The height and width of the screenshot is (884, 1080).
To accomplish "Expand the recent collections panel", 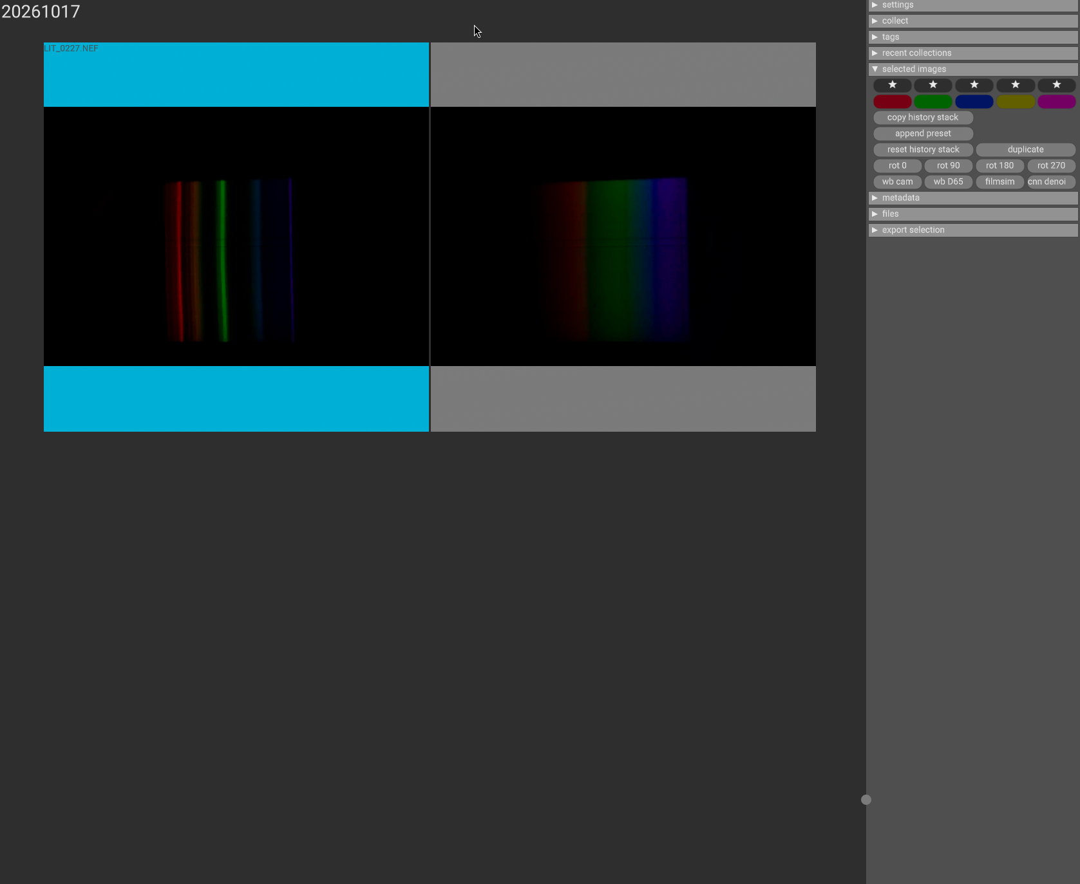I will pos(973,53).
